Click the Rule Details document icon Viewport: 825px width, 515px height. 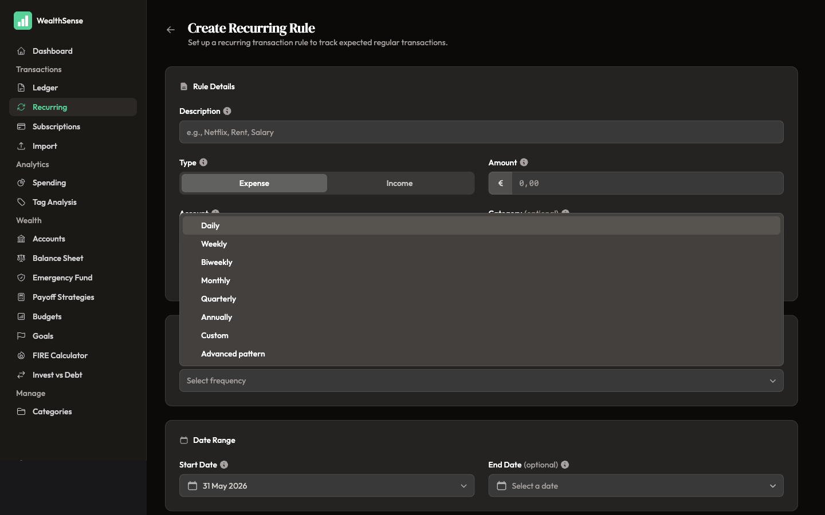point(184,86)
